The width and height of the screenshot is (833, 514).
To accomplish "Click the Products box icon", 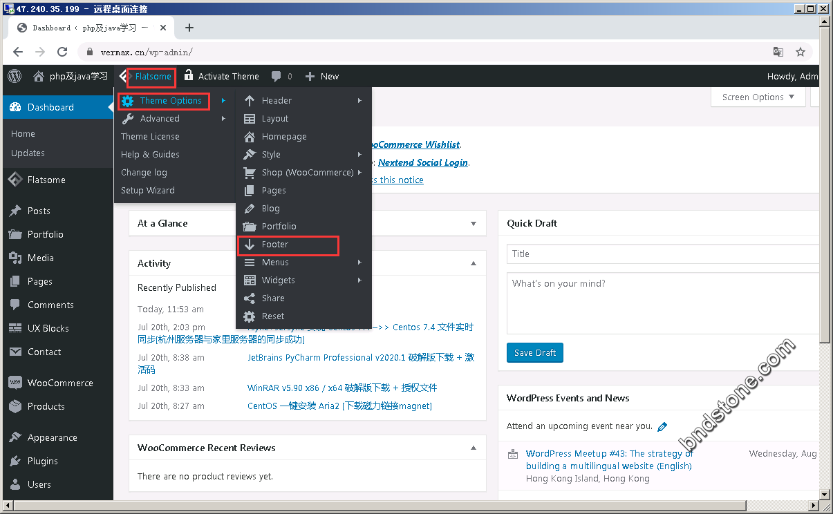I will 15,407.
